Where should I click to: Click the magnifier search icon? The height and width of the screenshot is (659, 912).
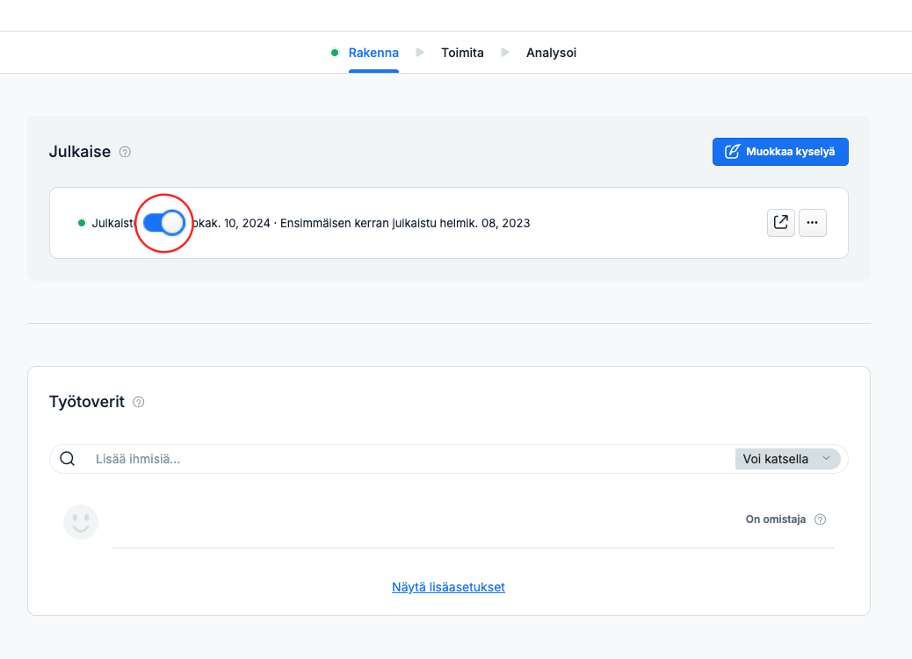click(x=68, y=459)
